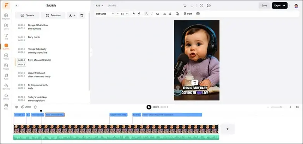Screen dimensions: 303x144
Task: Click the font size value 54
Action: [122, 14]
